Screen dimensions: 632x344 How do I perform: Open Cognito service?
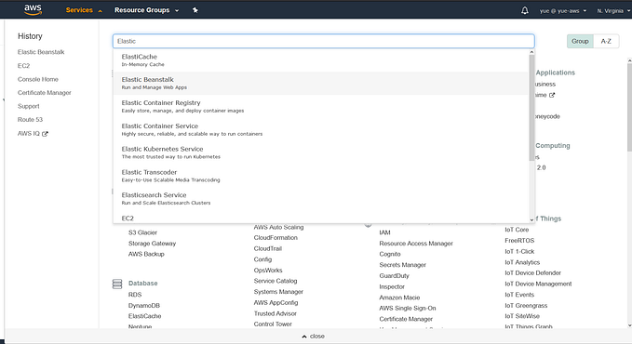[x=390, y=254]
